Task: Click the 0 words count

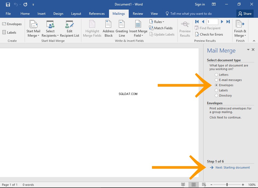Action: click(28, 185)
